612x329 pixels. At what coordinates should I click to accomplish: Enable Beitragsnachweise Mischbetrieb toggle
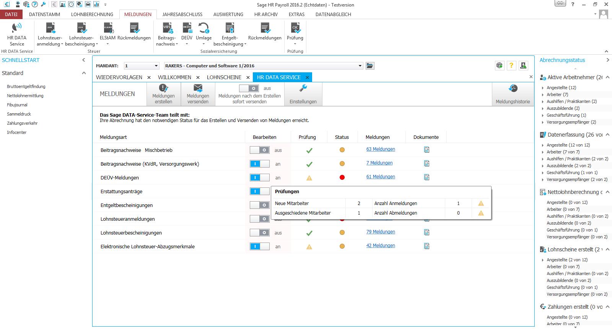click(260, 150)
